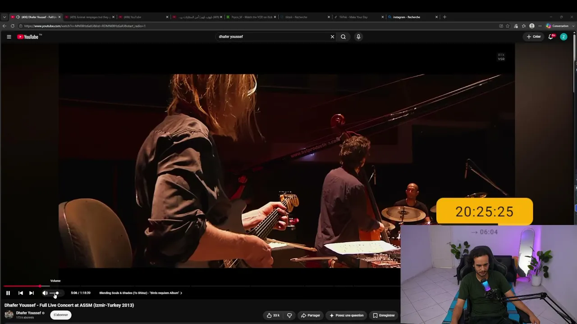Close the instagram - Recherche tab
This screenshot has width=577, height=324.
coord(436,17)
